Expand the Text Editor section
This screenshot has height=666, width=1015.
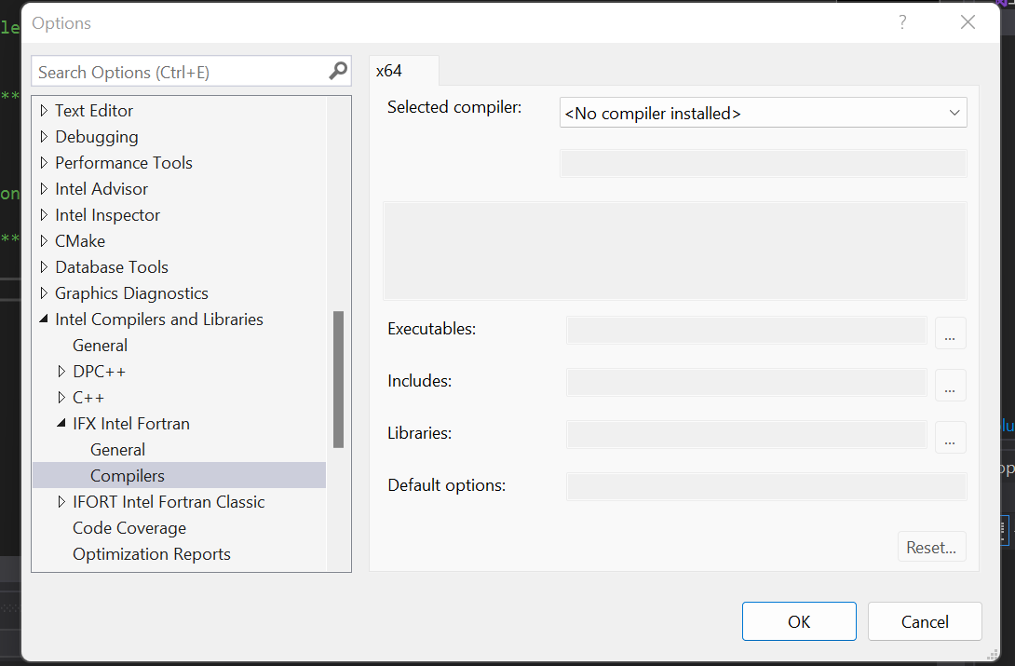pos(43,110)
